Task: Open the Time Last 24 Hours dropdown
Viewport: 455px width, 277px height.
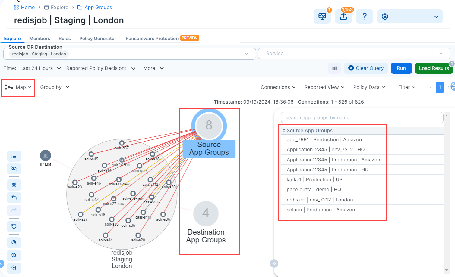Action: click(40, 68)
